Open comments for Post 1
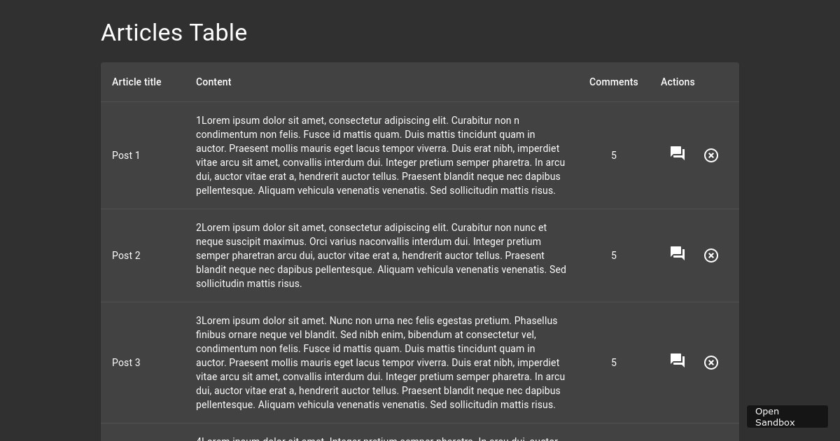The width and height of the screenshot is (840, 441). pos(678,154)
